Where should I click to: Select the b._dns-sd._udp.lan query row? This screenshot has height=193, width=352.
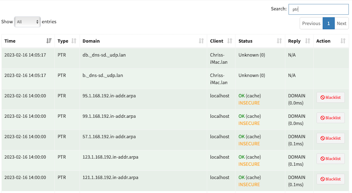pyautogui.click(x=175, y=79)
